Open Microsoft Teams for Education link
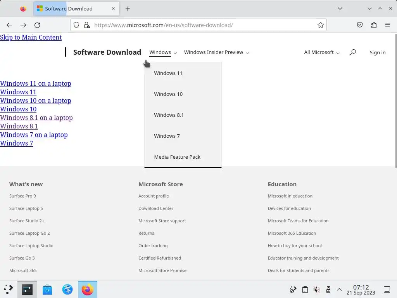The image size is (397, 298). coord(298,221)
